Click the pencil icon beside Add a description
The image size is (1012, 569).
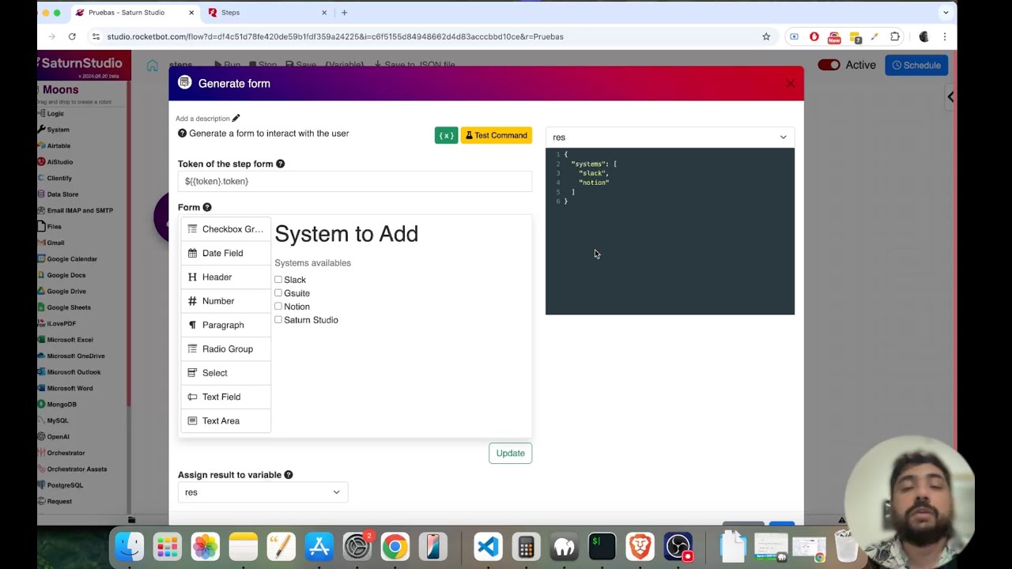pos(236,119)
